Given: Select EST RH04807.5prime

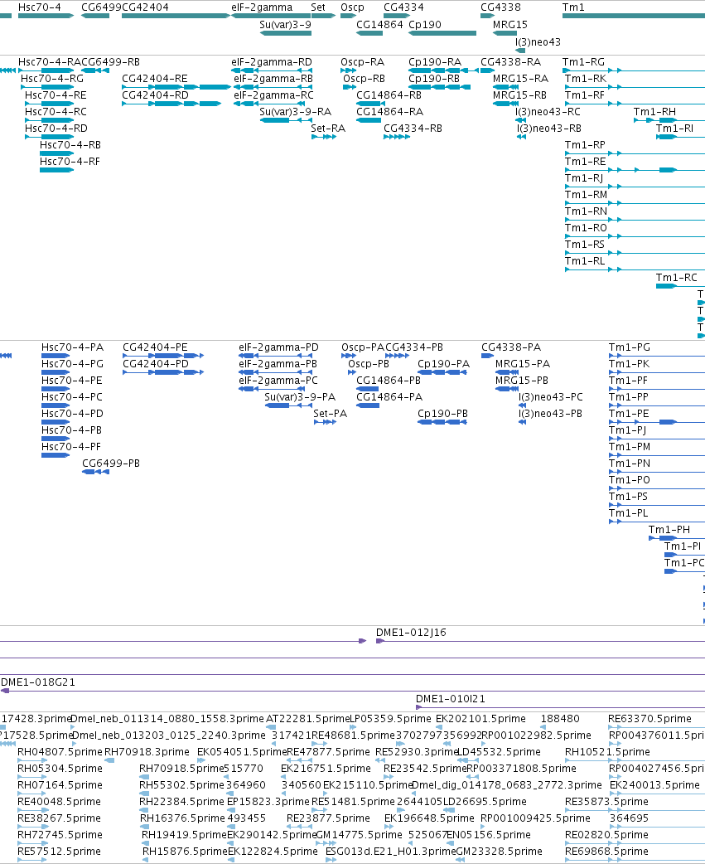Looking at the screenshot, I should click(60, 752).
